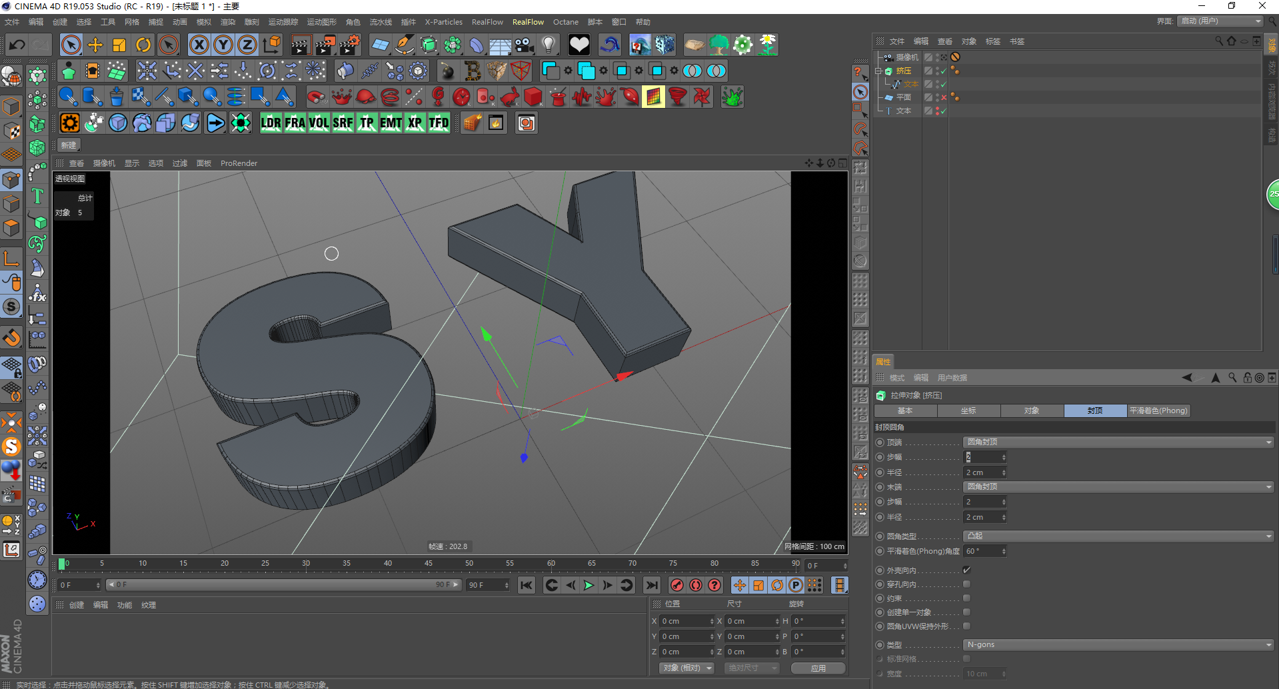
Task: Click the black bomb icon
Action: tap(448, 71)
